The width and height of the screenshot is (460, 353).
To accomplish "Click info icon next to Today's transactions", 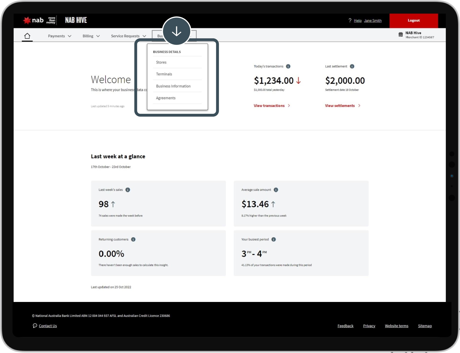I will click(288, 66).
